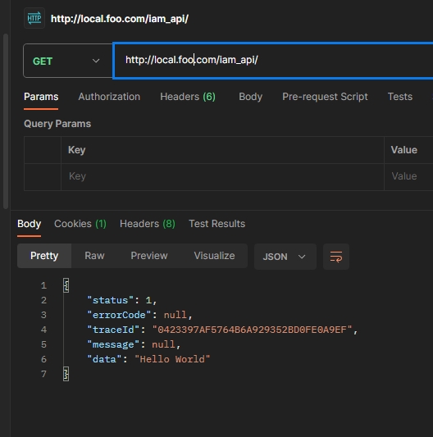Switch response view to Preview
This screenshot has height=437, width=433.
pyautogui.click(x=149, y=256)
